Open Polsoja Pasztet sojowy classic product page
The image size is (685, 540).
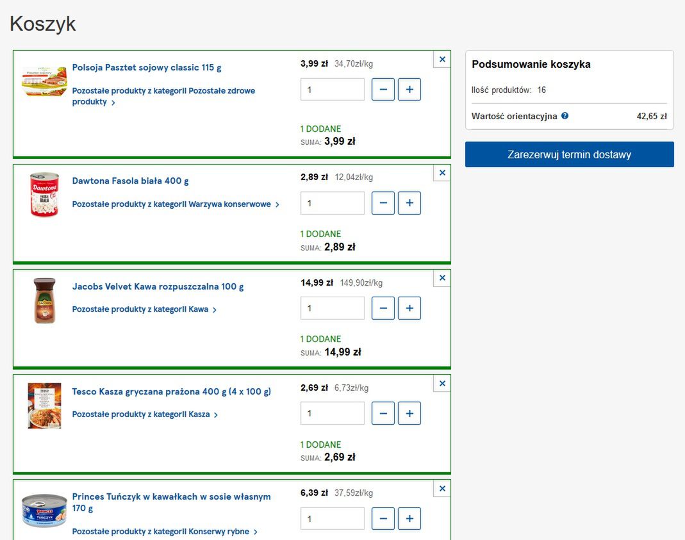[147, 68]
